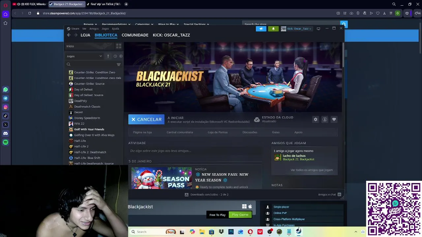Open the X (Twitter) icon in the Opera sidebar
The image size is (422, 237).
(5, 125)
